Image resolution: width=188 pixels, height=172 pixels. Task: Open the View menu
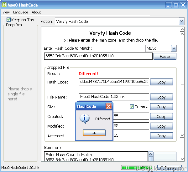click(6, 12)
